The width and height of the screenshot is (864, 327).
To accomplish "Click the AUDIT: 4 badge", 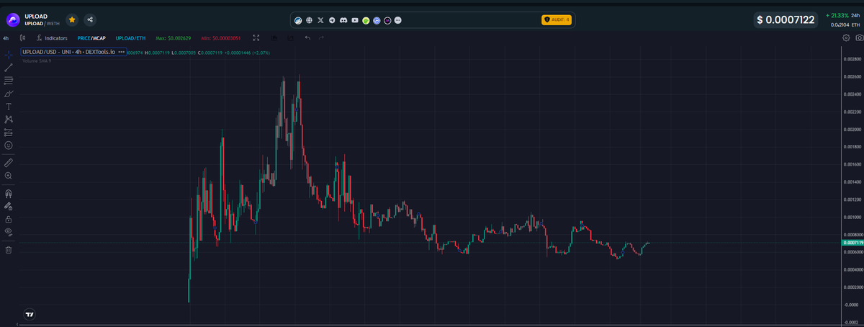I will 556,20.
